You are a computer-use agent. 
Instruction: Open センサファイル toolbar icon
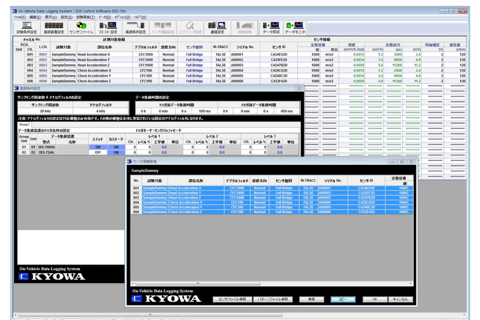coord(81,28)
